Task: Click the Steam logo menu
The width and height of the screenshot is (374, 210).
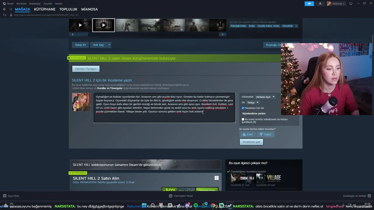Action: click(x=4, y=3)
